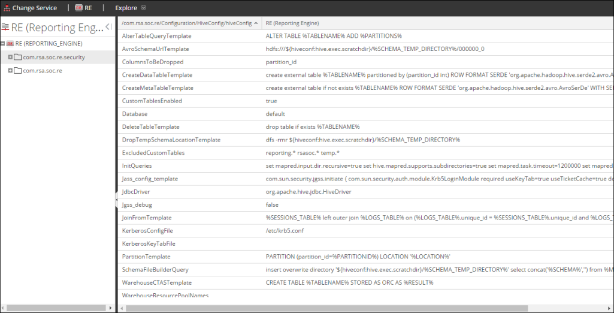
Task: Select the KerberosKeyTabFile parameter
Action: pyautogui.click(x=149, y=243)
